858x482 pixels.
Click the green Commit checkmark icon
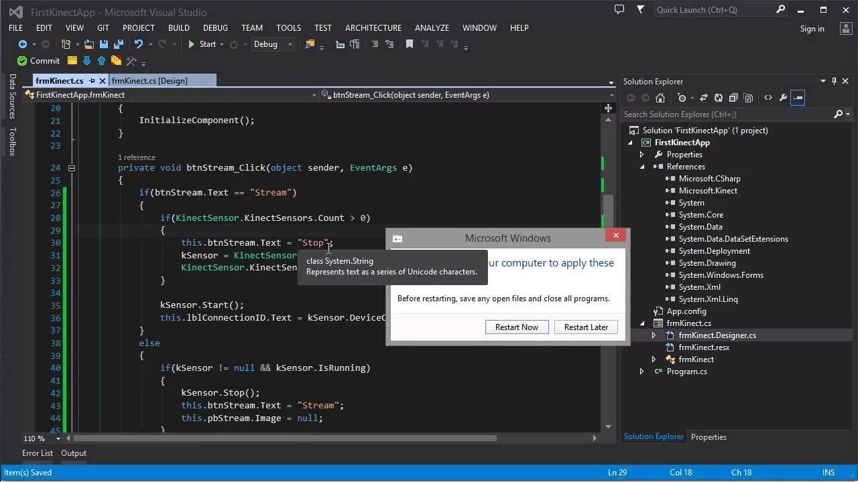(22, 61)
